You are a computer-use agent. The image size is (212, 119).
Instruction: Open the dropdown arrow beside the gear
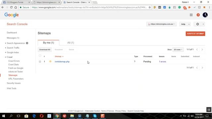click(x=203, y=24)
